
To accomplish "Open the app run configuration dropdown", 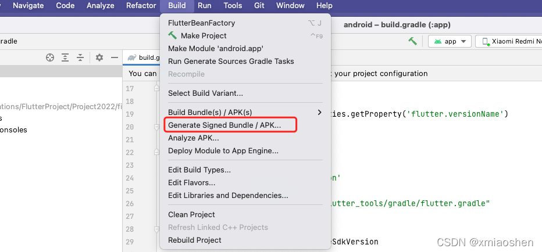I will [450, 41].
